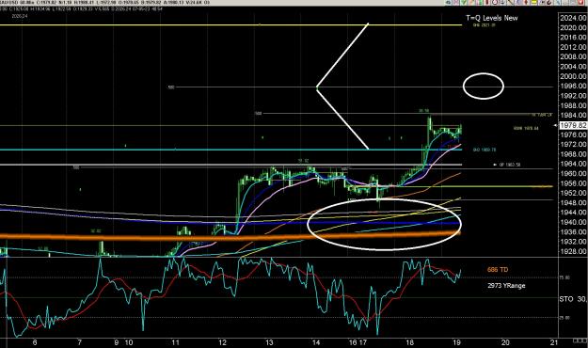Click date 20 on the time axis
This screenshot has width=588, height=348.
(x=505, y=342)
